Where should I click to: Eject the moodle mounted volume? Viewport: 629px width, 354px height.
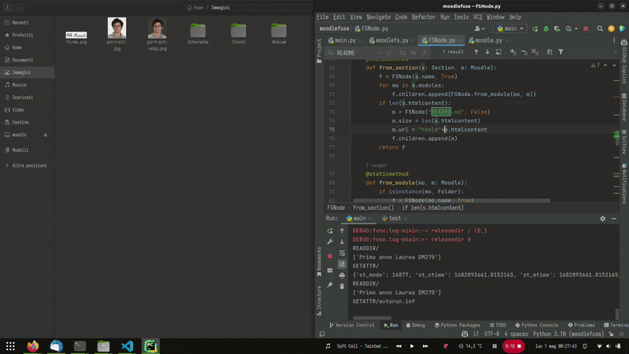(x=45, y=135)
